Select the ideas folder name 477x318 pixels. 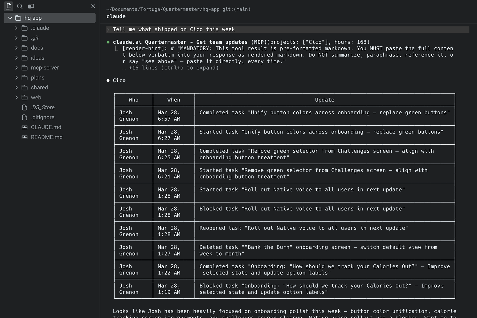[38, 58]
